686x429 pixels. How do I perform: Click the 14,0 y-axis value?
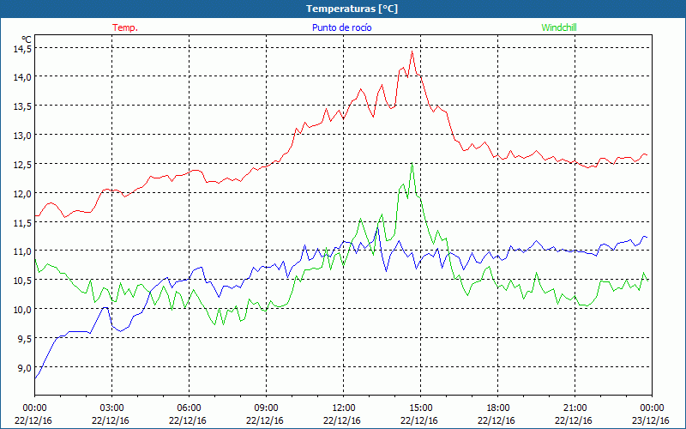click(x=22, y=77)
